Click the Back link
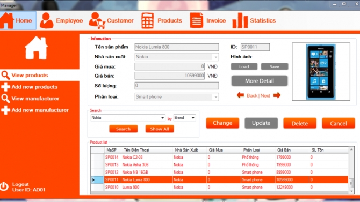This screenshot has width=360, height=202. pyautogui.click(x=252, y=96)
